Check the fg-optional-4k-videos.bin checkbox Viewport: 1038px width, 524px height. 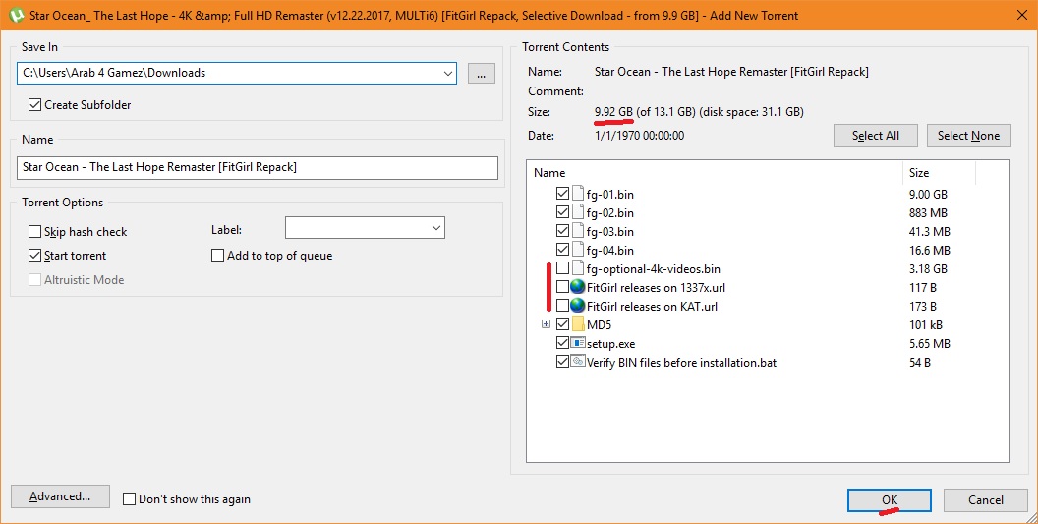562,268
